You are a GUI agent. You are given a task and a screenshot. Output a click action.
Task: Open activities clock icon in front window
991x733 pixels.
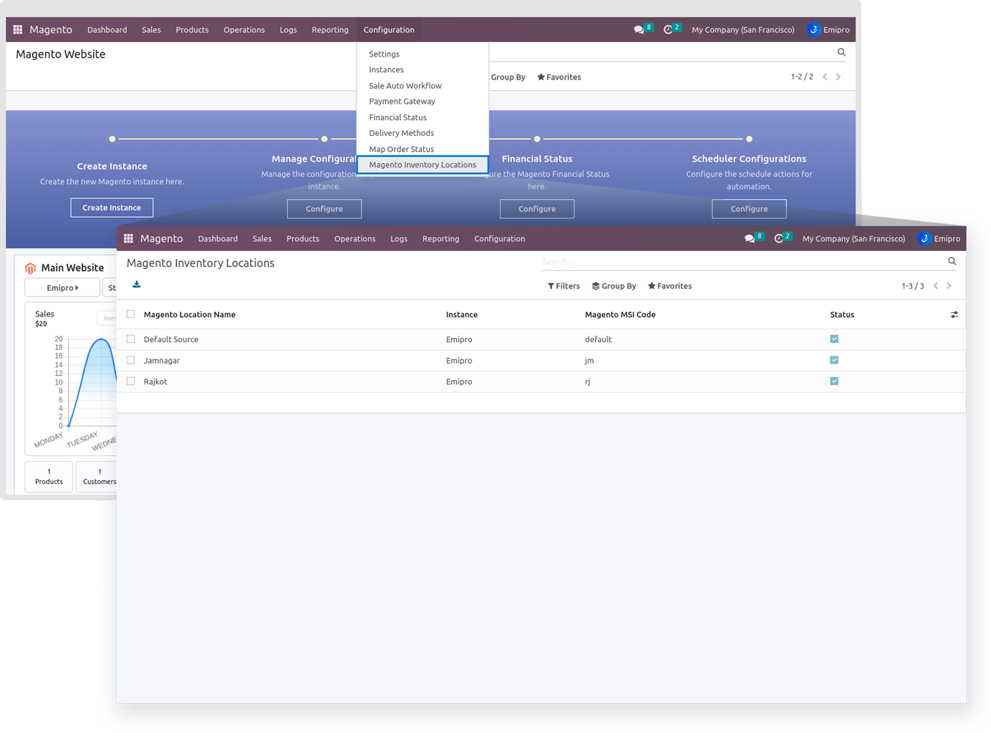779,238
